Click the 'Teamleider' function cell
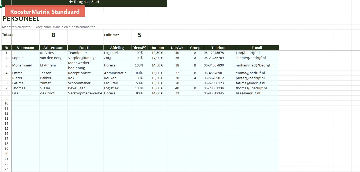Viewport: 360px width, 172px height. 85,53
